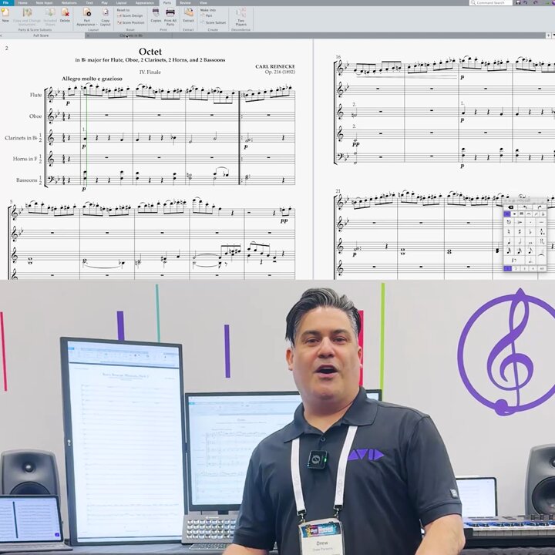Toggle the staccato dot on keypad
The image size is (555, 555).
pos(530,222)
